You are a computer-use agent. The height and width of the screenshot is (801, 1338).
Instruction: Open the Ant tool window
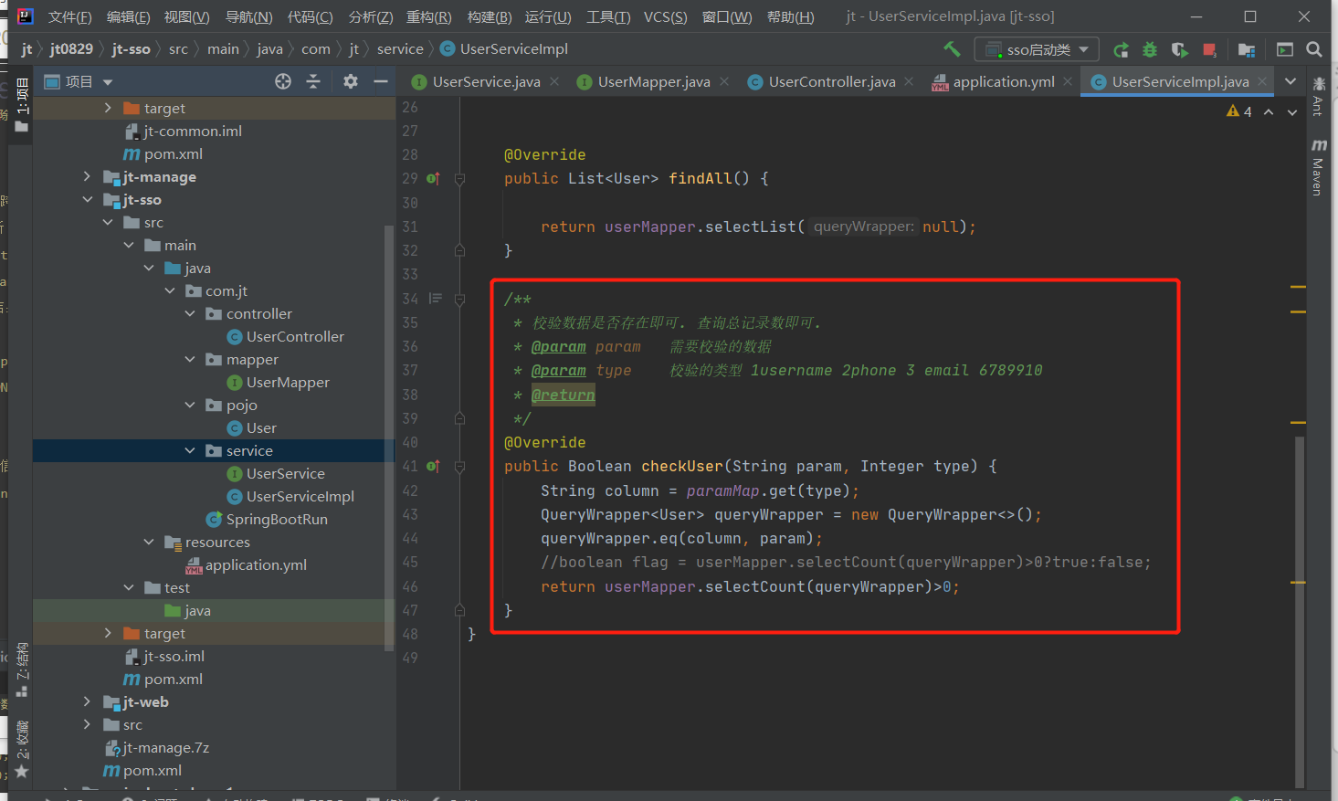1318,96
